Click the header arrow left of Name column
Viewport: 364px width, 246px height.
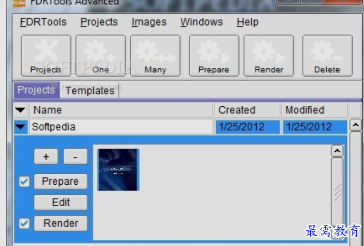pos(21,110)
